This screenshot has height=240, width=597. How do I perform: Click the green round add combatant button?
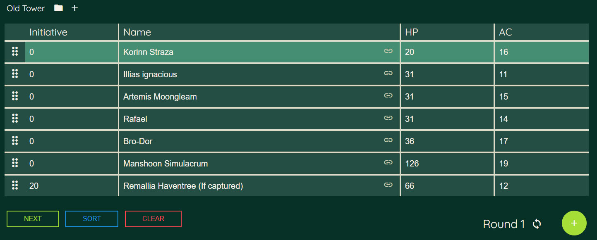pos(574,223)
